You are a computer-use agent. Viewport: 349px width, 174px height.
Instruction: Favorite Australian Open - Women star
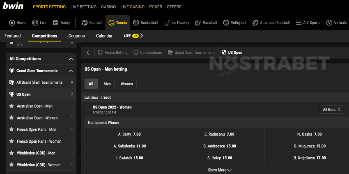(x=11, y=118)
